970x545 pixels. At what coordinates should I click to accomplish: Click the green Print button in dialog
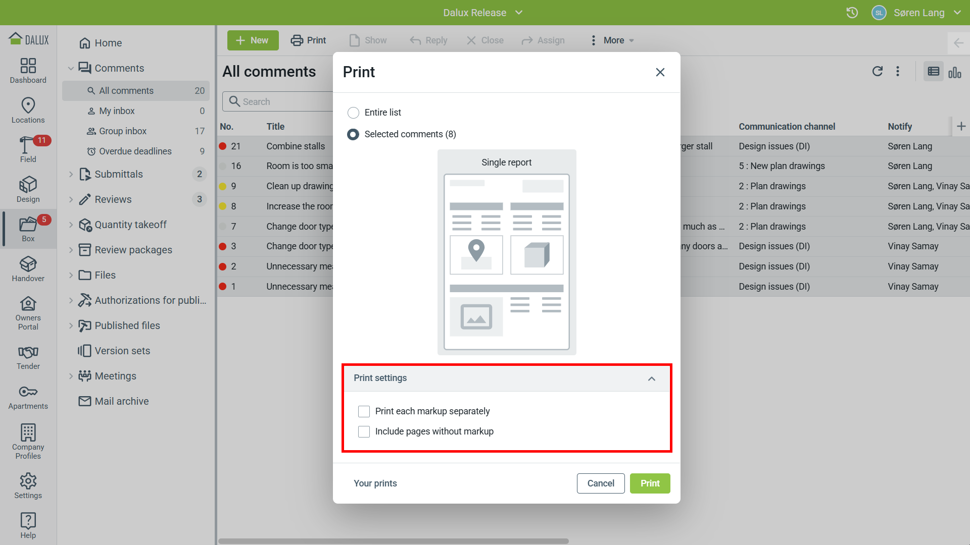point(650,483)
